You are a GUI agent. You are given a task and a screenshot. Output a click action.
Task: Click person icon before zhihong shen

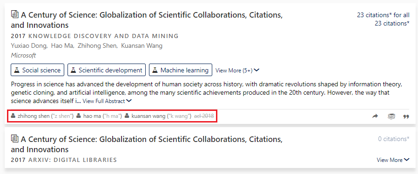(x=13, y=116)
